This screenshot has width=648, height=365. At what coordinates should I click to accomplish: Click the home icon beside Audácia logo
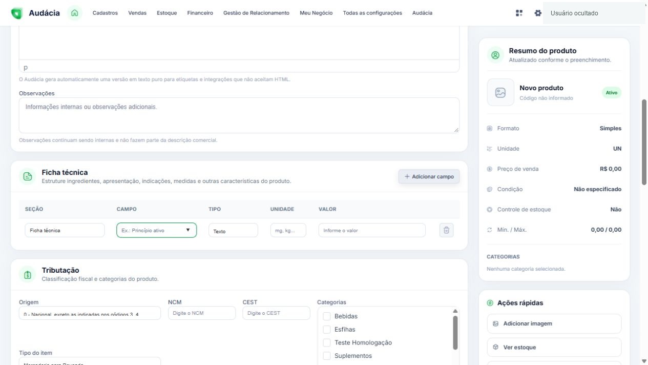74,13
